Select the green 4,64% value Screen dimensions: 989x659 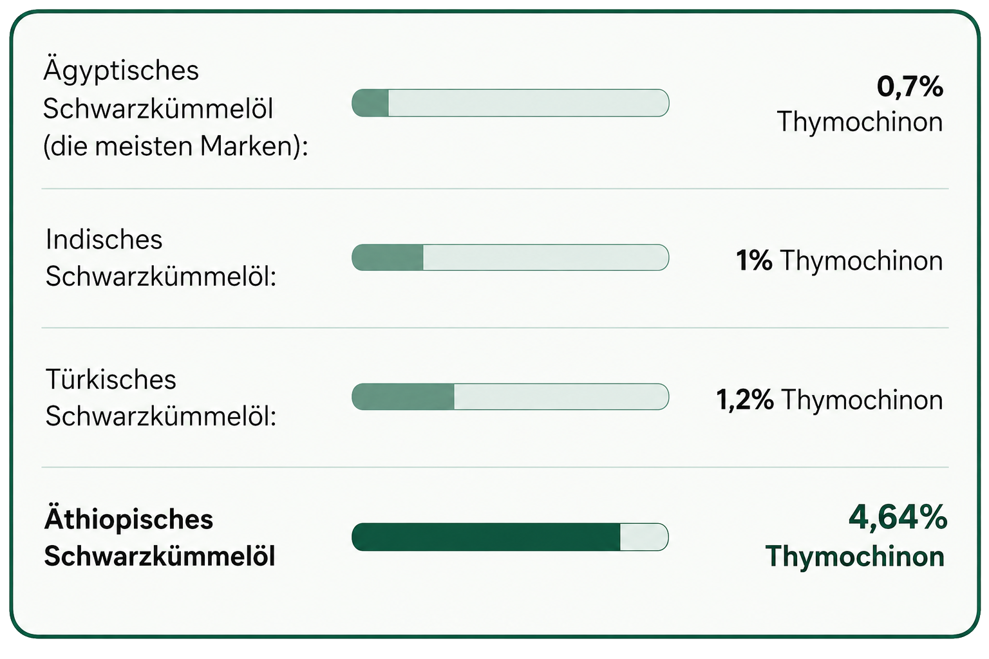click(898, 517)
